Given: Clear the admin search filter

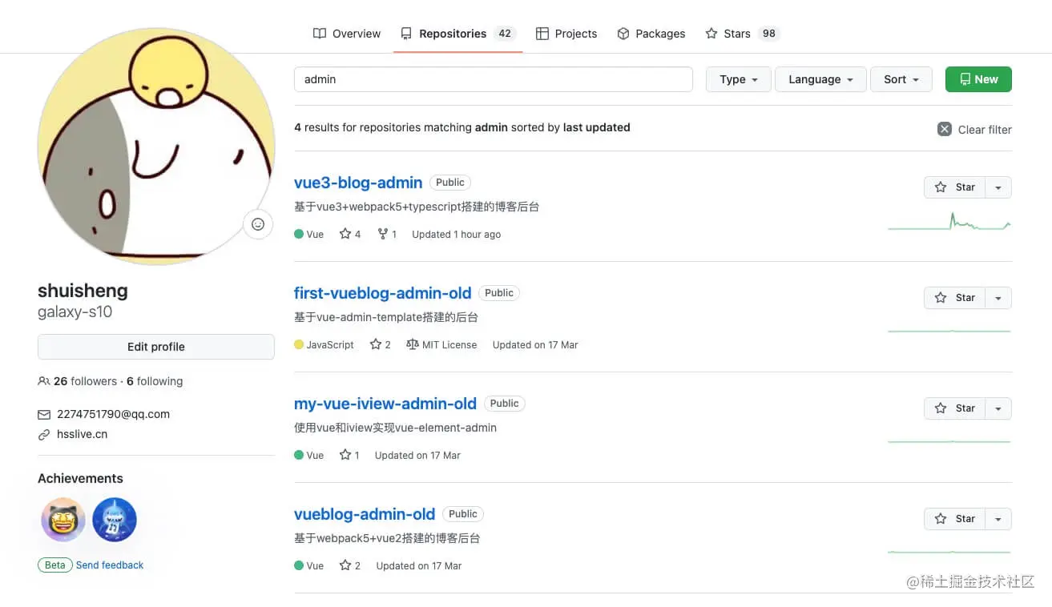Looking at the screenshot, I should (974, 130).
